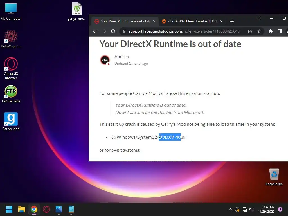Screen dimensions: 288x216
Task: Launch DataWagon desktop shortcut
Action: (11, 39)
